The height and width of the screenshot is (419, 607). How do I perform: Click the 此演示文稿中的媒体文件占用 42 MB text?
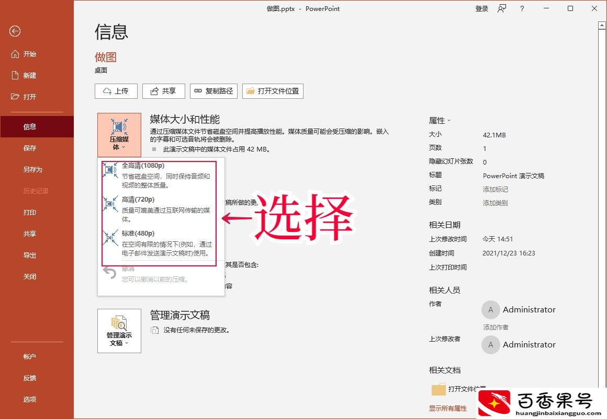[217, 149]
